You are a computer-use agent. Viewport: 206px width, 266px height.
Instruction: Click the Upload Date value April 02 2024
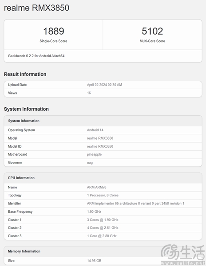(104, 85)
